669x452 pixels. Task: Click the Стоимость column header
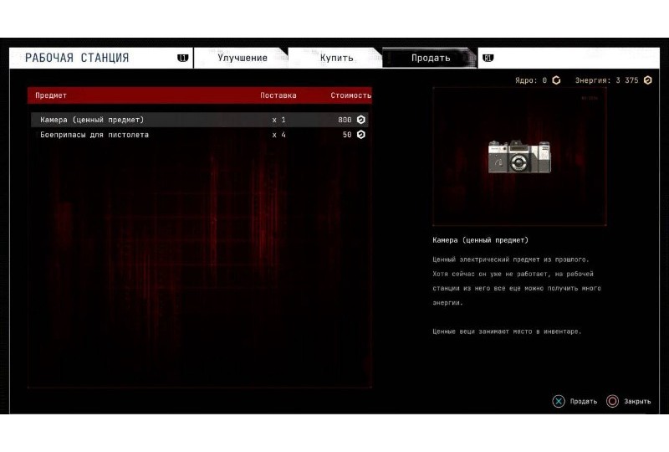pyautogui.click(x=350, y=95)
